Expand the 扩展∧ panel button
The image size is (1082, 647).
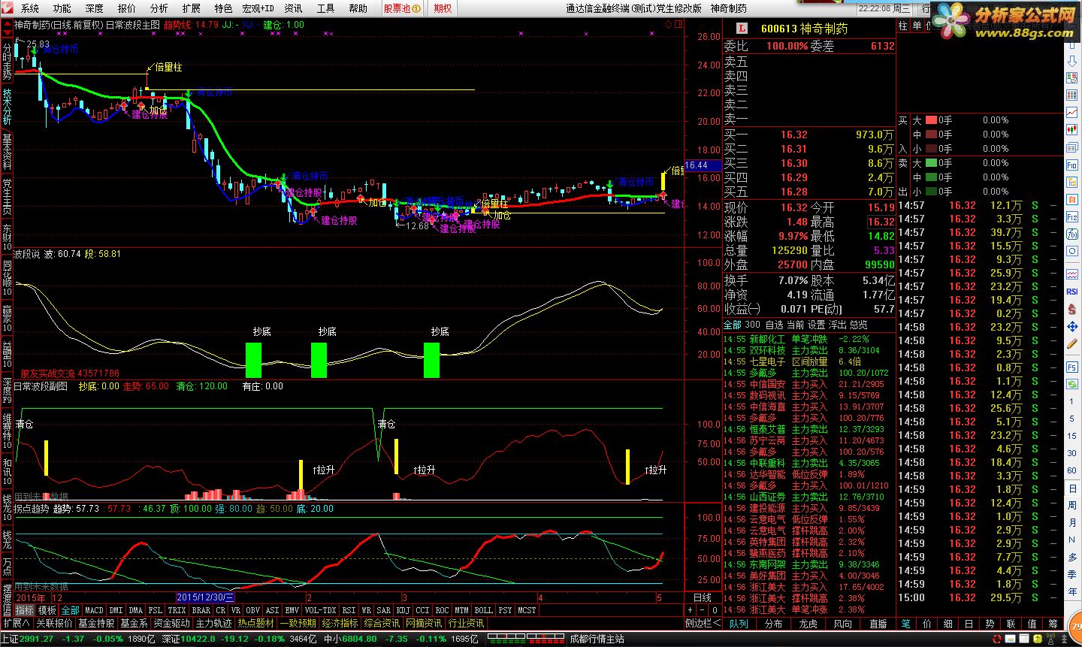pyautogui.click(x=17, y=623)
